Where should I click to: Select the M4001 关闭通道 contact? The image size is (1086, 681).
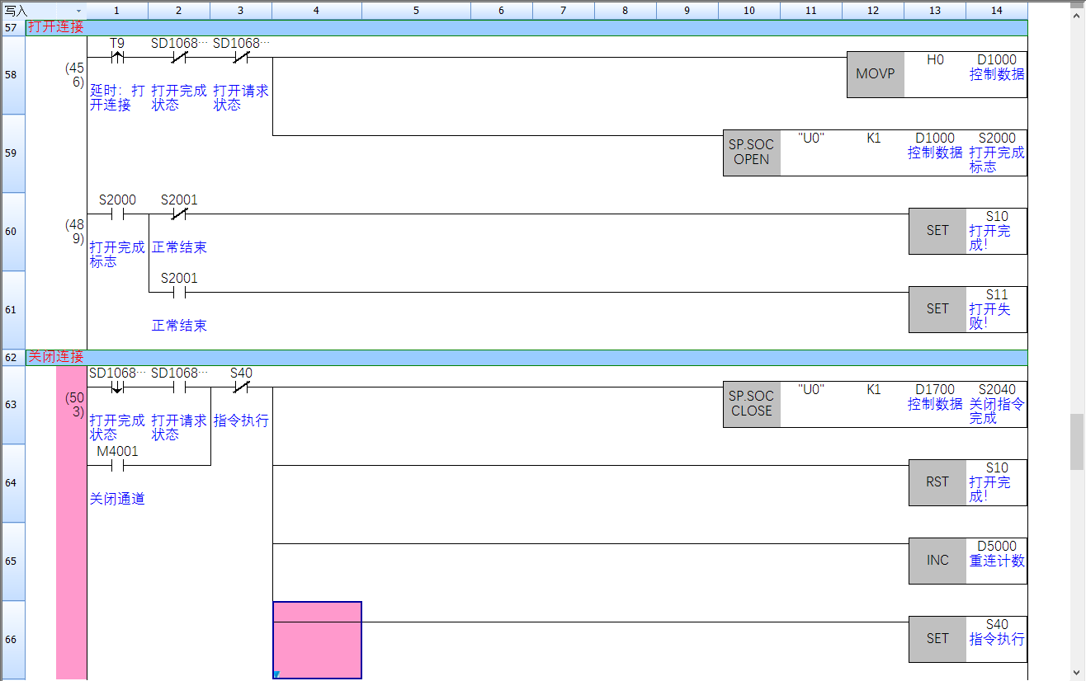coord(117,466)
